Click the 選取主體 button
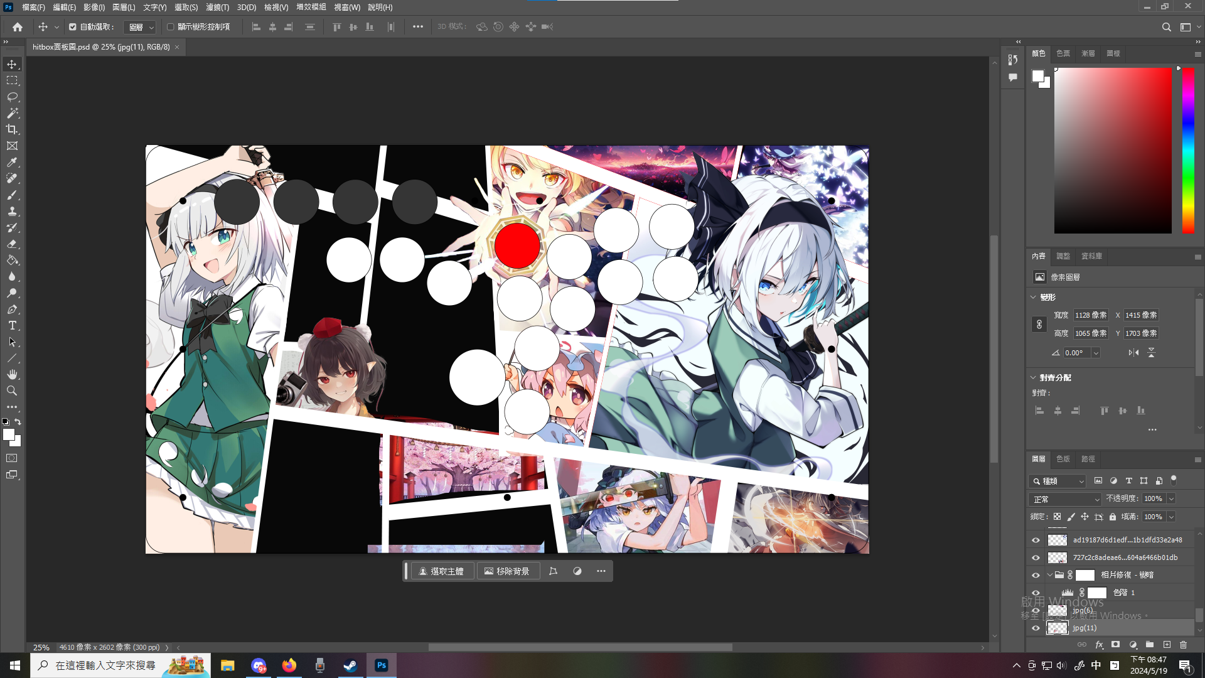The width and height of the screenshot is (1205, 678). coord(441,571)
